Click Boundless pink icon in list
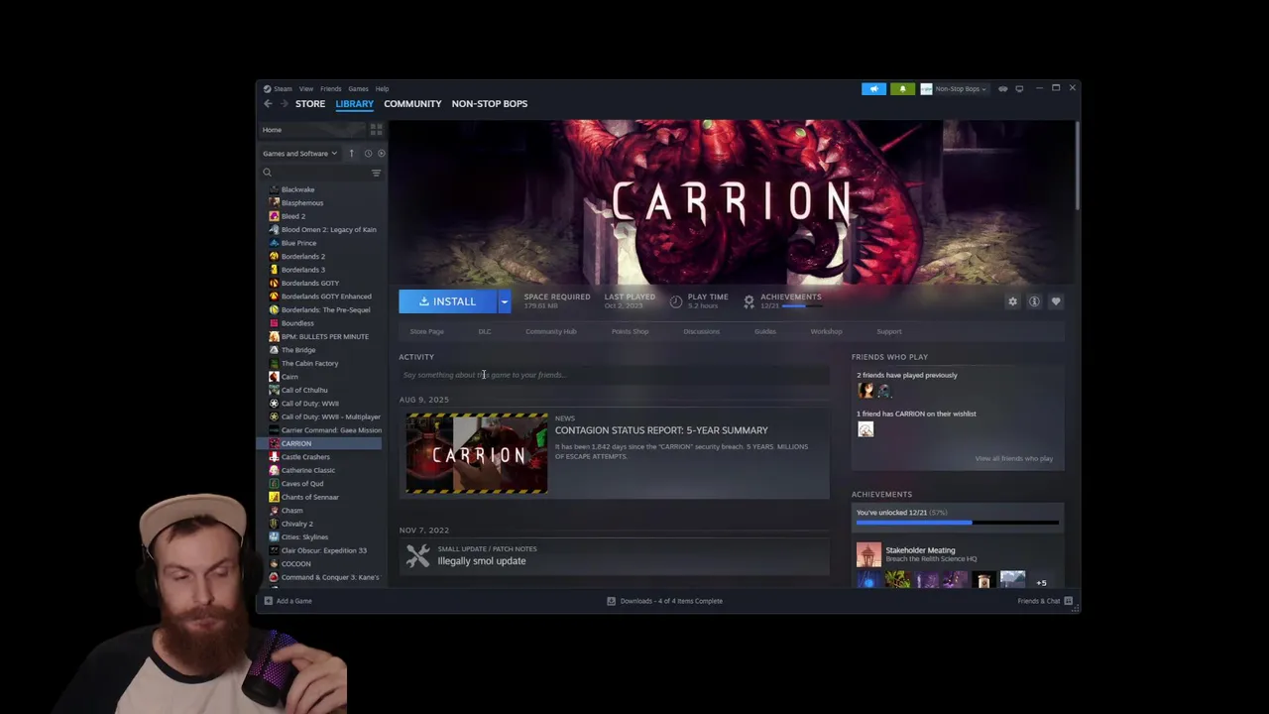Screen dimensions: 1269x714 pyautogui.click(x=274, y=323)
